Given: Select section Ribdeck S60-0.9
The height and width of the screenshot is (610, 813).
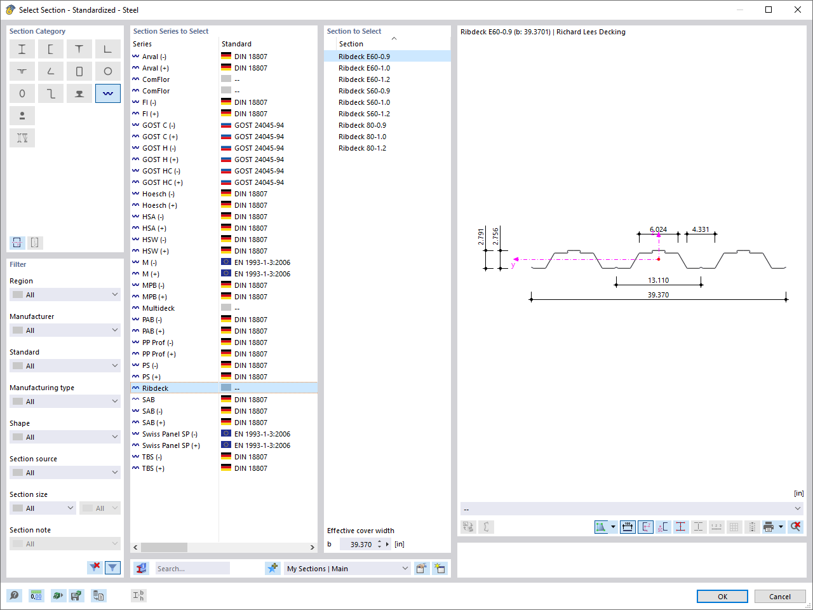Looking at the screenshot, I should pyautogui.click(x=387, y=91).
